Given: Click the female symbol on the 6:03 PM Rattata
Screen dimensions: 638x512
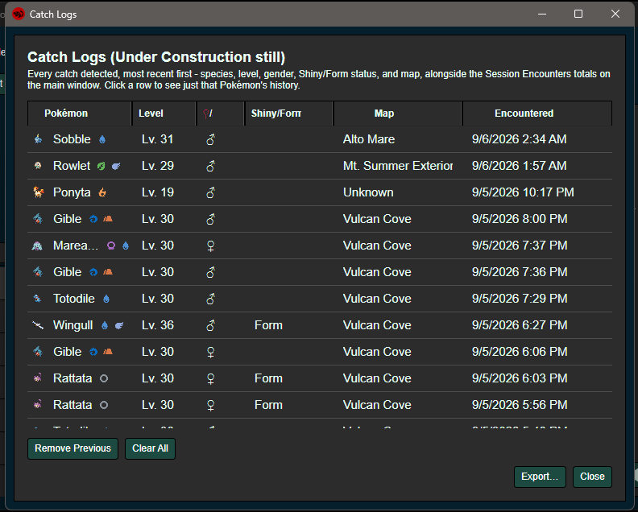Looking at the screenshot, I should 210,378.
